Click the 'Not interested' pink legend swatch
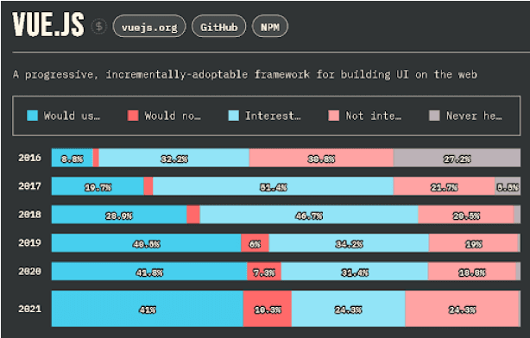This screenshot has height=338, width=530. [333, 116]
